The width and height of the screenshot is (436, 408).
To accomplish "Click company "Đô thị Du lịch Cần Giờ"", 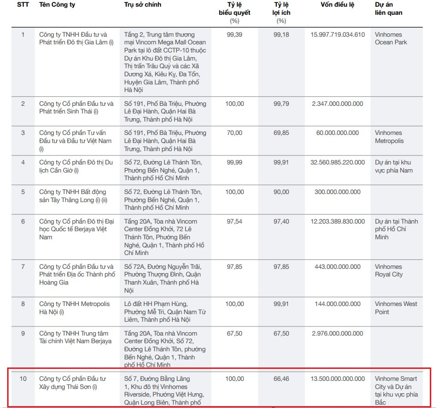I will [76, 166].
